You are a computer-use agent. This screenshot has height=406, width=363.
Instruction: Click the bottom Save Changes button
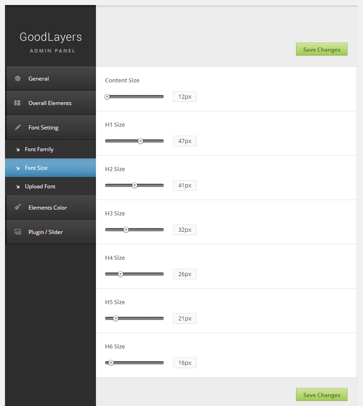click(x=321, y=395)
